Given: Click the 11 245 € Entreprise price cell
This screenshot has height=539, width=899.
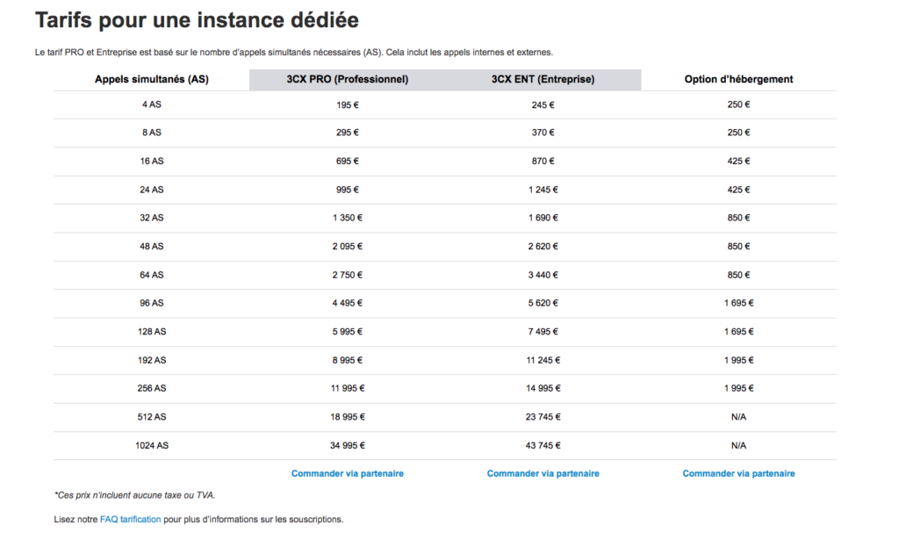Looking at the screenshot, I should [x=543, y=360].
